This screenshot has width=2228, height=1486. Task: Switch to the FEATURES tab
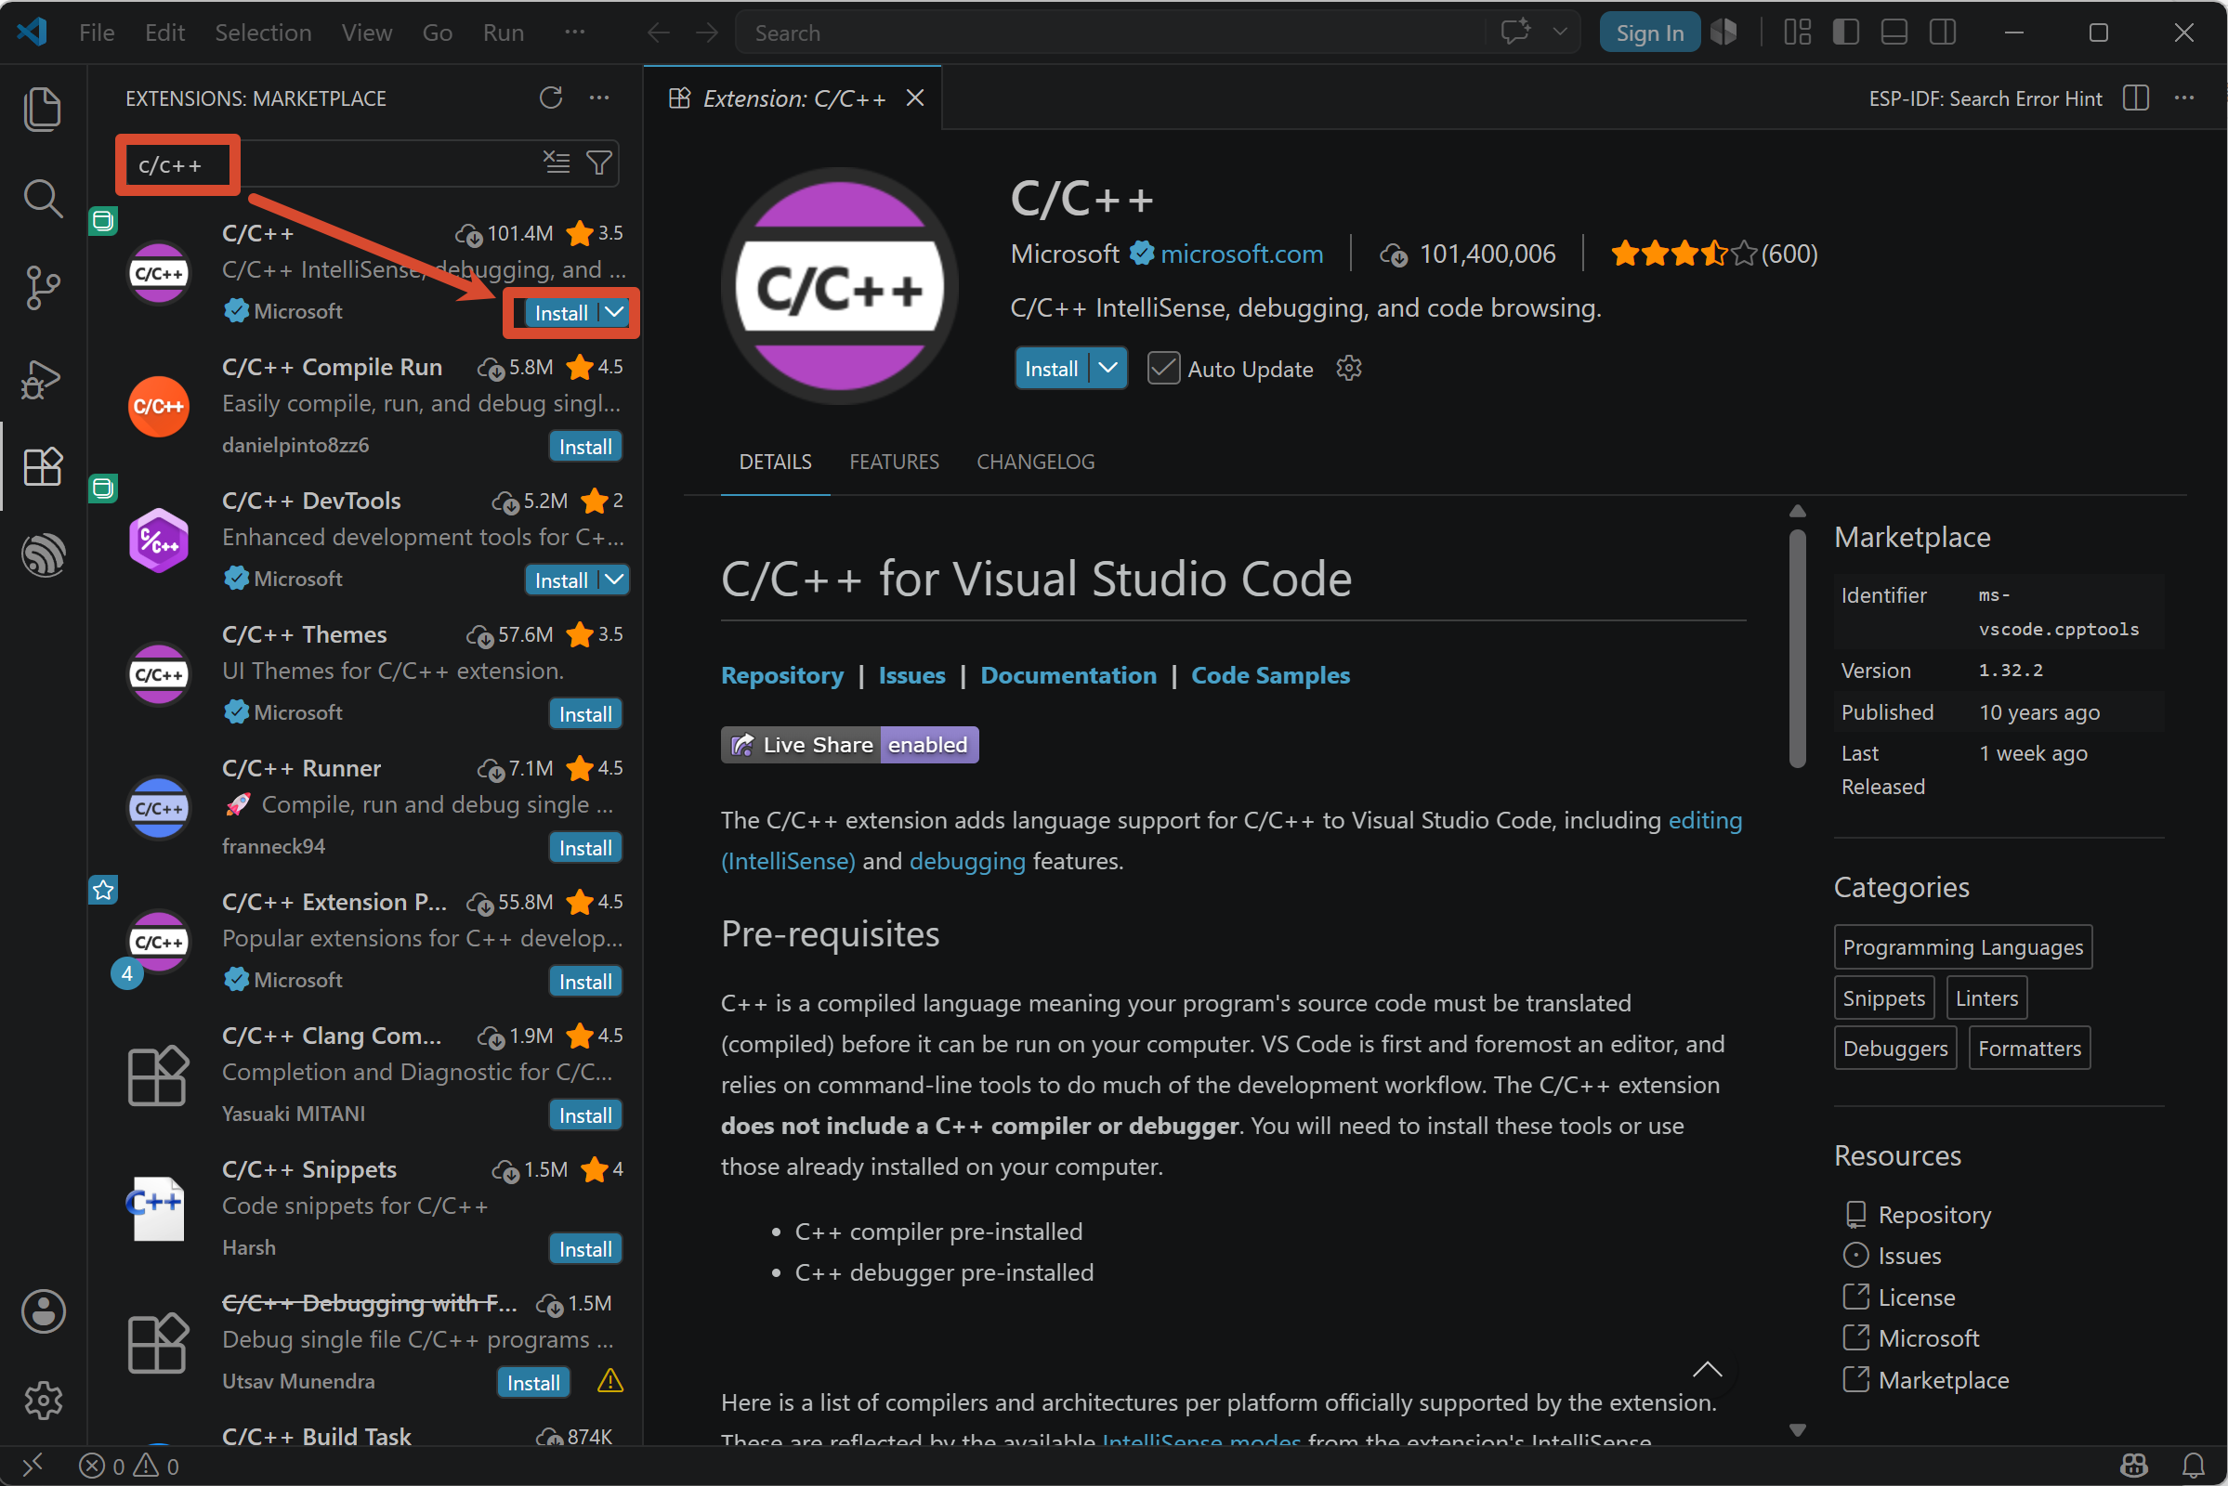(x=894, y=462)
